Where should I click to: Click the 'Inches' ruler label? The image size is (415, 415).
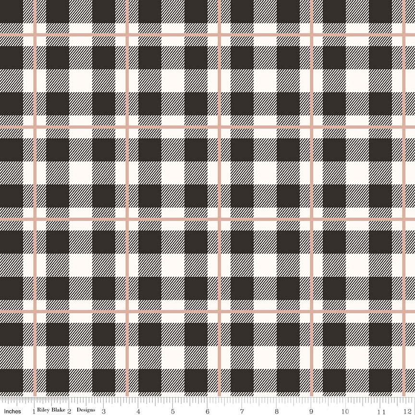click(12, 411)
